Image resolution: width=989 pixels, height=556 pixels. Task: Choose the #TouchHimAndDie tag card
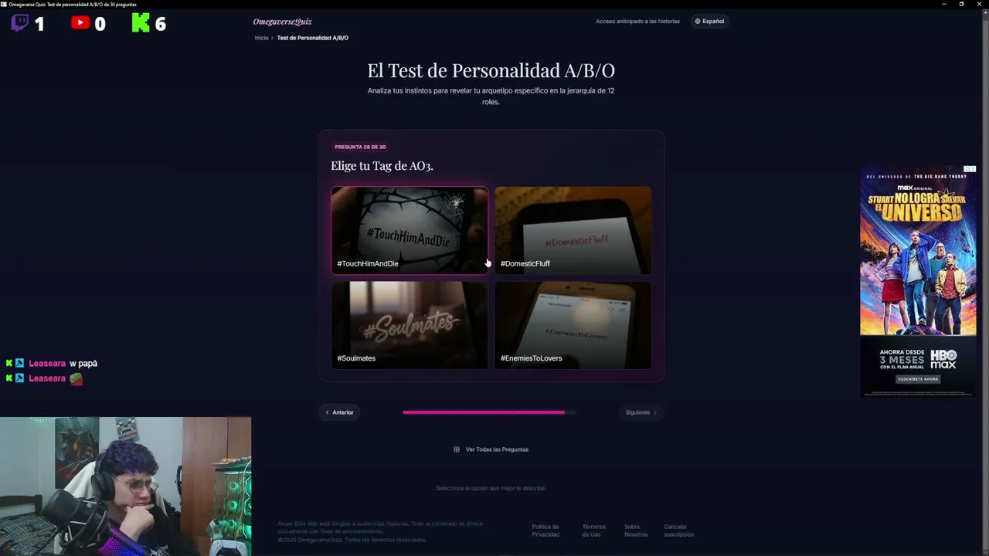[410, 230]
